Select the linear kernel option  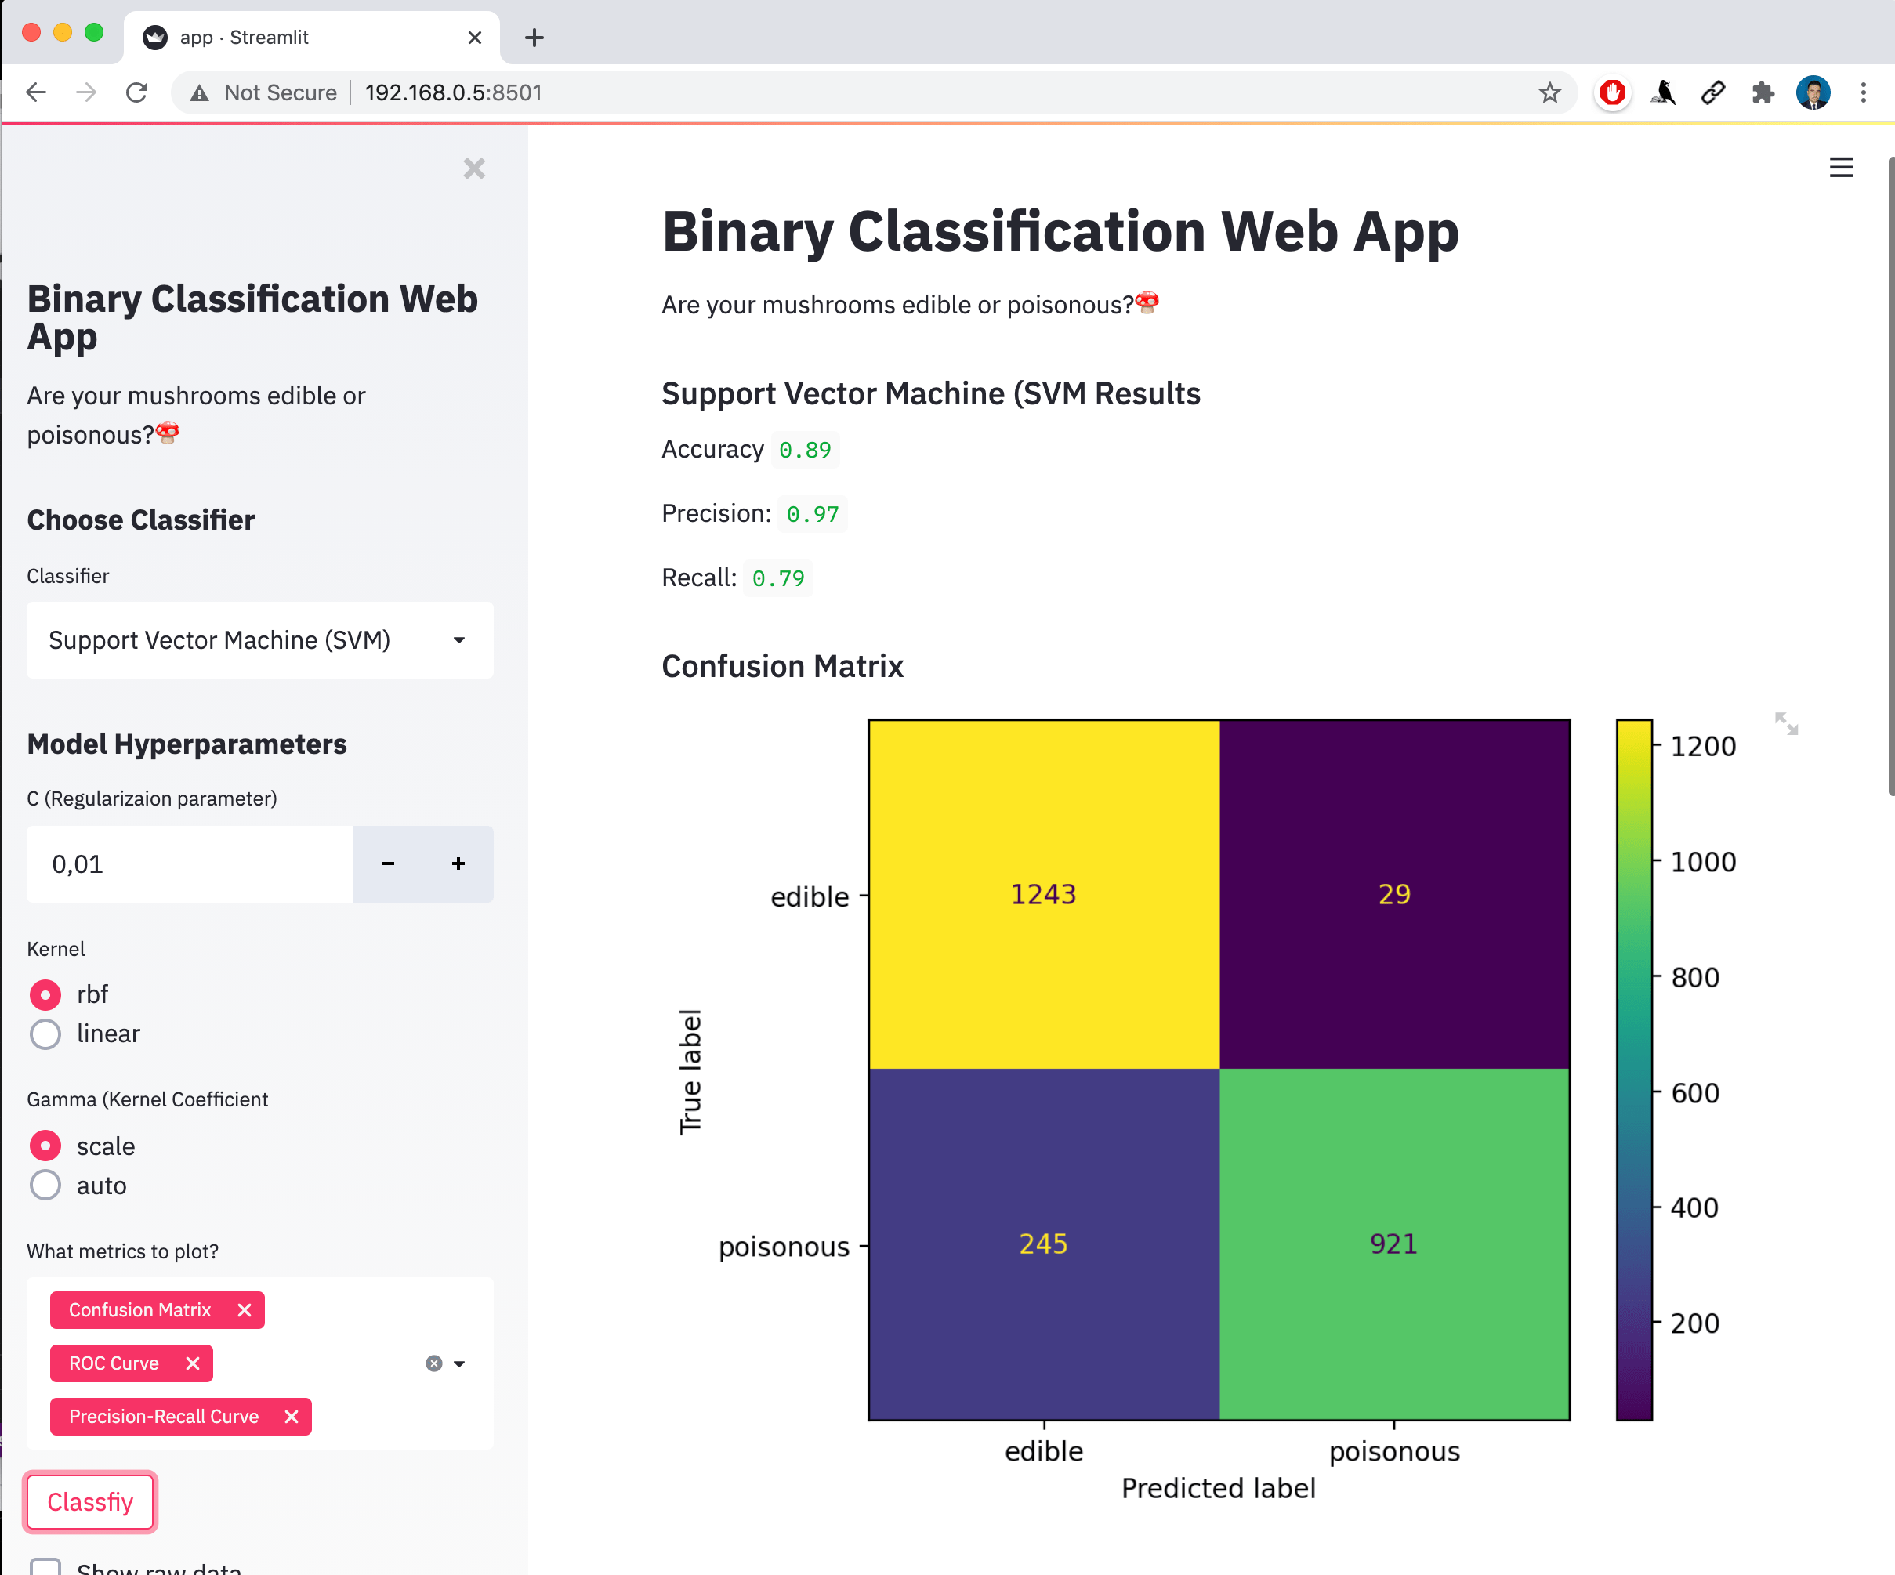pyautogui.click(x=45, y=1034)
